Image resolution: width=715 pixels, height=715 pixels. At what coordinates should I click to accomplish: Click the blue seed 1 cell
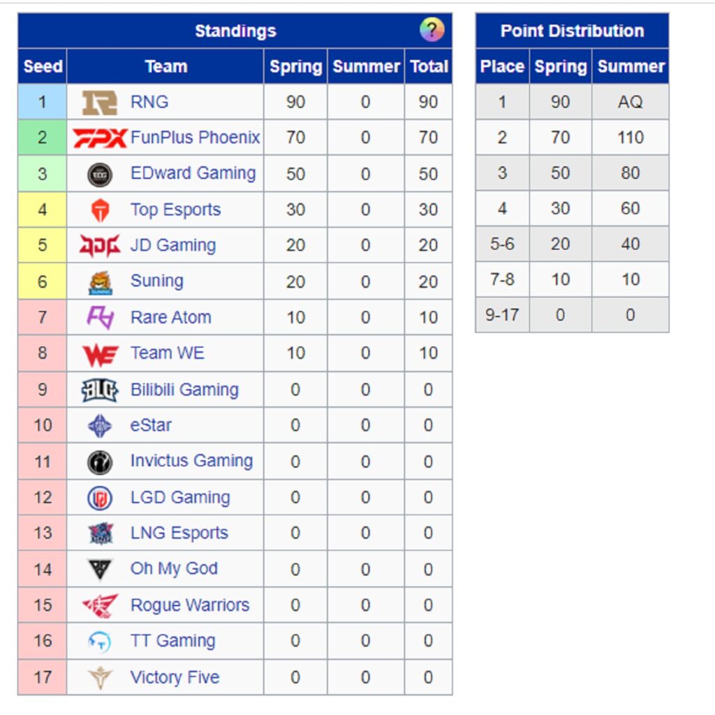[x=43, y=102]
